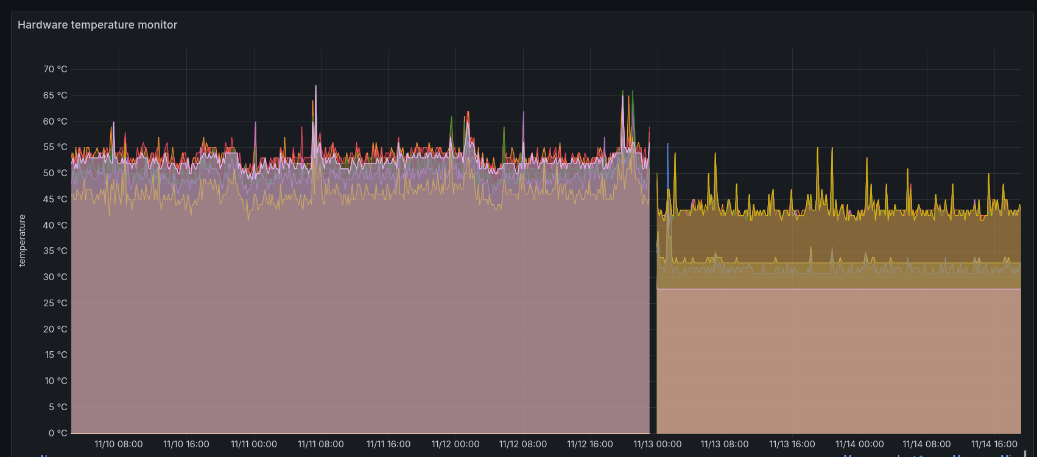Screen dimensions: 1037x457
Task: Click the vertical 'temperature' axis label
Action: point(23,241)
